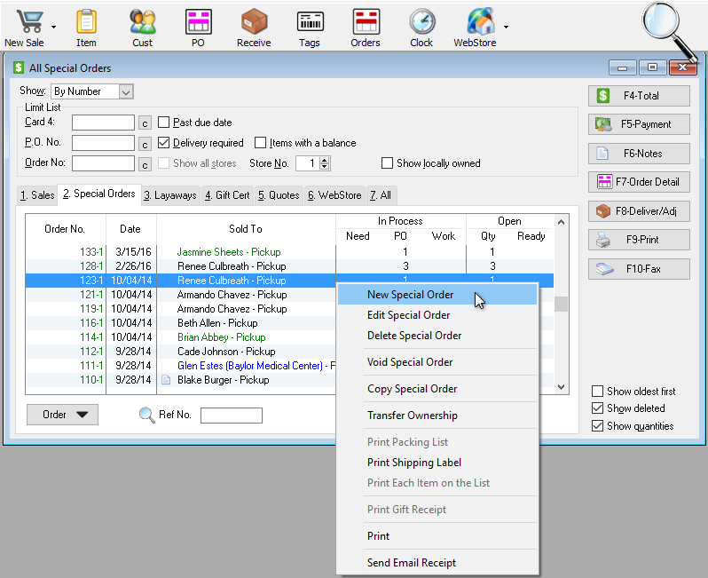Viewport: 708px width, 578px height.
Task: Switch to the Layaways tab
Action: (170, 195)
